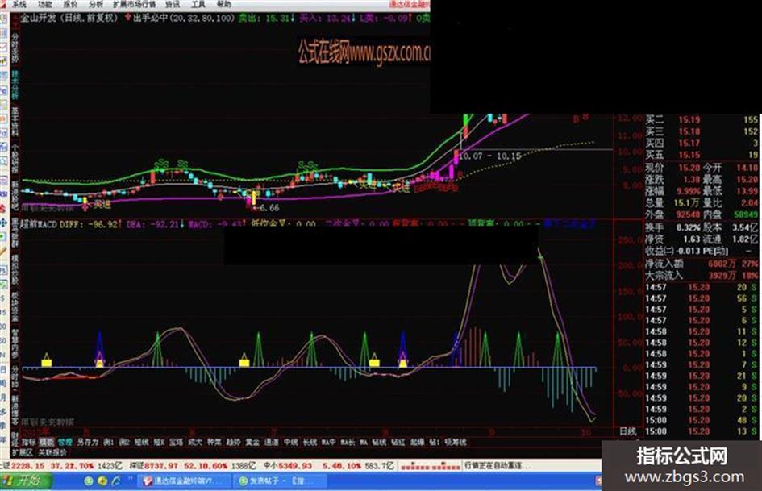Open the 帮助 menu
Screen dimensions: 762x491
pyautogui.click(x=224, y=4)
